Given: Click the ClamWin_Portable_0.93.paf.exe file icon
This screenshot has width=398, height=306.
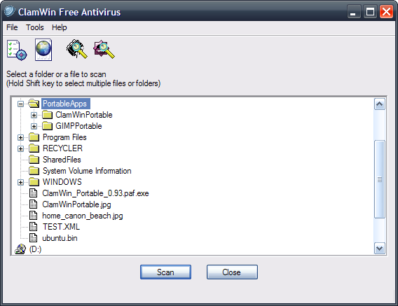Looking at the screenshot, I should 33,193.
